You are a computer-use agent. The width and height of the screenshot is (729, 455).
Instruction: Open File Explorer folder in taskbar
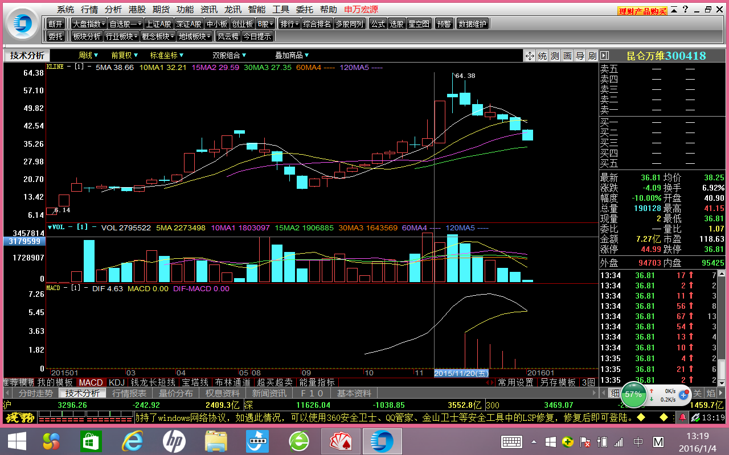(216, 441)
